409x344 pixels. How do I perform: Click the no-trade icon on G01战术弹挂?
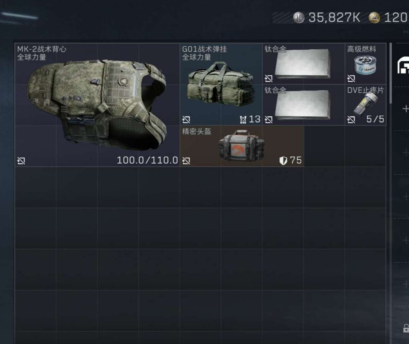(x=186, y=120)
